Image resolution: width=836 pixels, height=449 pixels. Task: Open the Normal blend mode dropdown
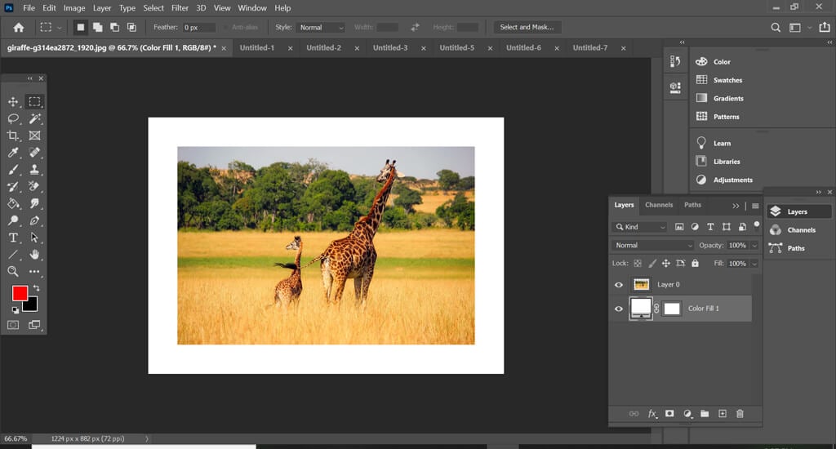click(x=652, y=245)
